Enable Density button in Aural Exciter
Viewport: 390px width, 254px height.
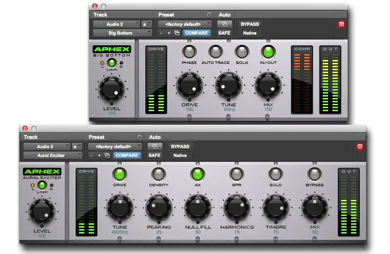(x=158, y=175)
